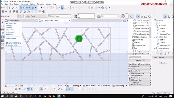174x98 pixels.
Task: Open the Project Map icon in navigator
Action: click(x=138, y=16)
